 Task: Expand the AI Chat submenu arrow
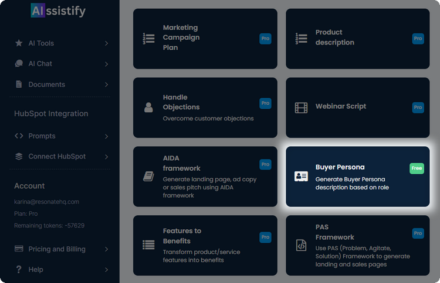click(x=106, y=64)
